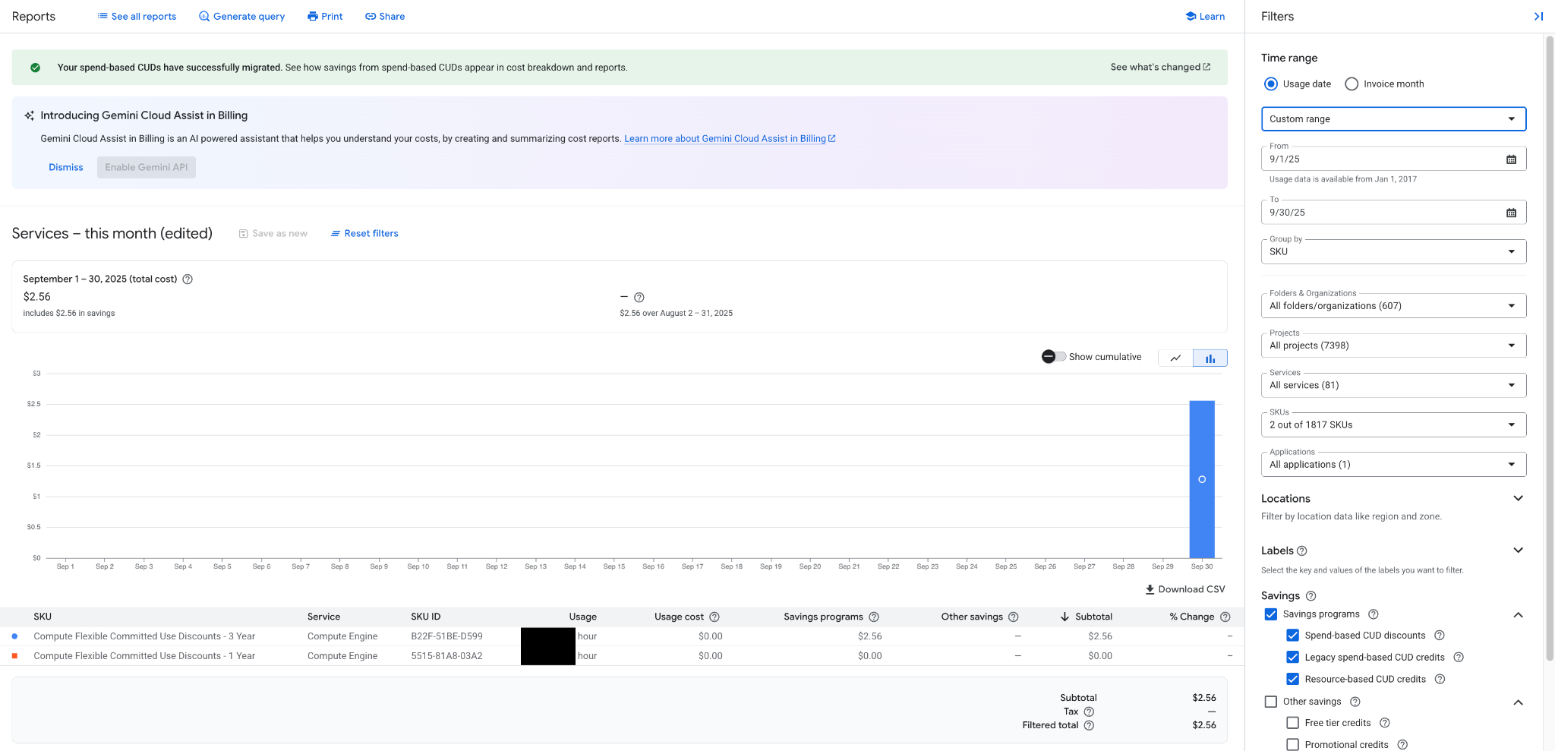Image resolution: width=1555 pixels, height=751 pixels.
Task: Click the Share icon
Action: click(370, 16)
